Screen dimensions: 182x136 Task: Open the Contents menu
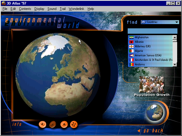click(x=25, y=9)
